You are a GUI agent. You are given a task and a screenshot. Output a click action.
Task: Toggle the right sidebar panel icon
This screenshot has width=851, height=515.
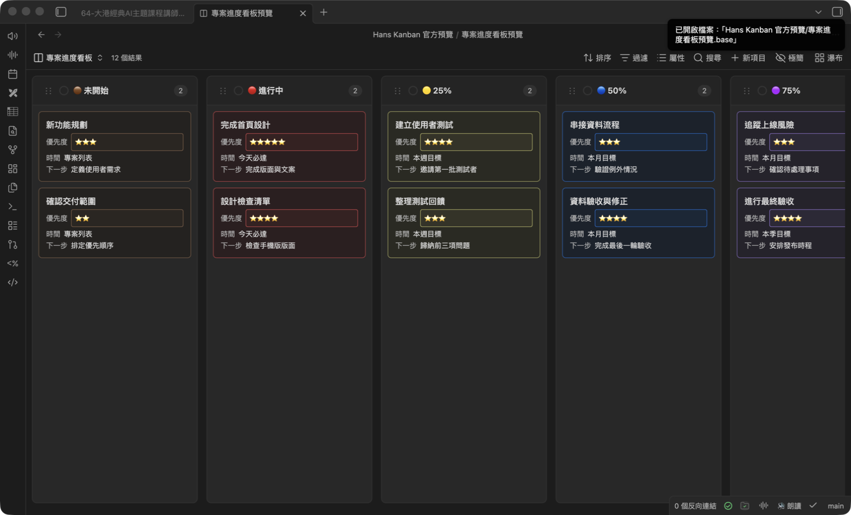pos(837,12)
